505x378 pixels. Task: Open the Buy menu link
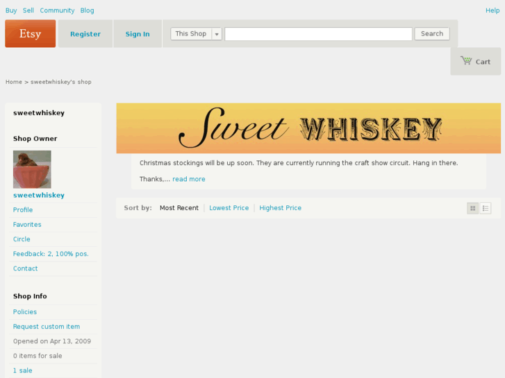click(x=11, y=10)
